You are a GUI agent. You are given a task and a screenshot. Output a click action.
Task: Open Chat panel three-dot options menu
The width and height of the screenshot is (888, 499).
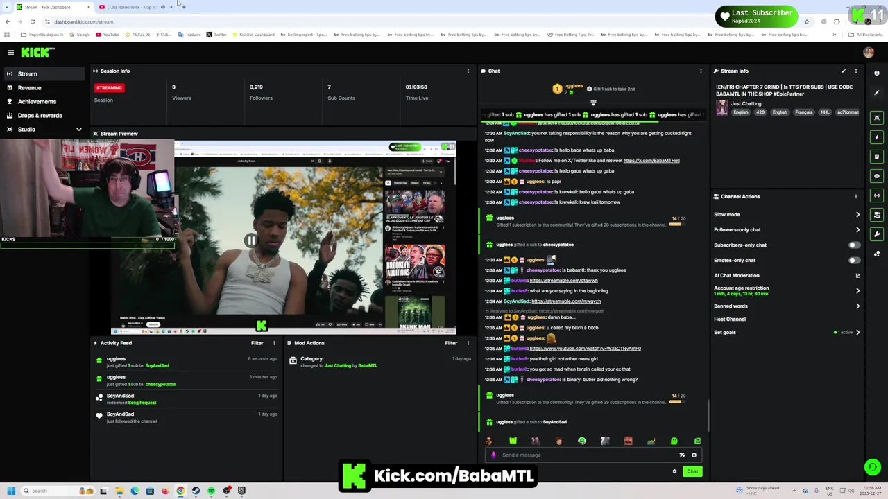coord(701,71)
